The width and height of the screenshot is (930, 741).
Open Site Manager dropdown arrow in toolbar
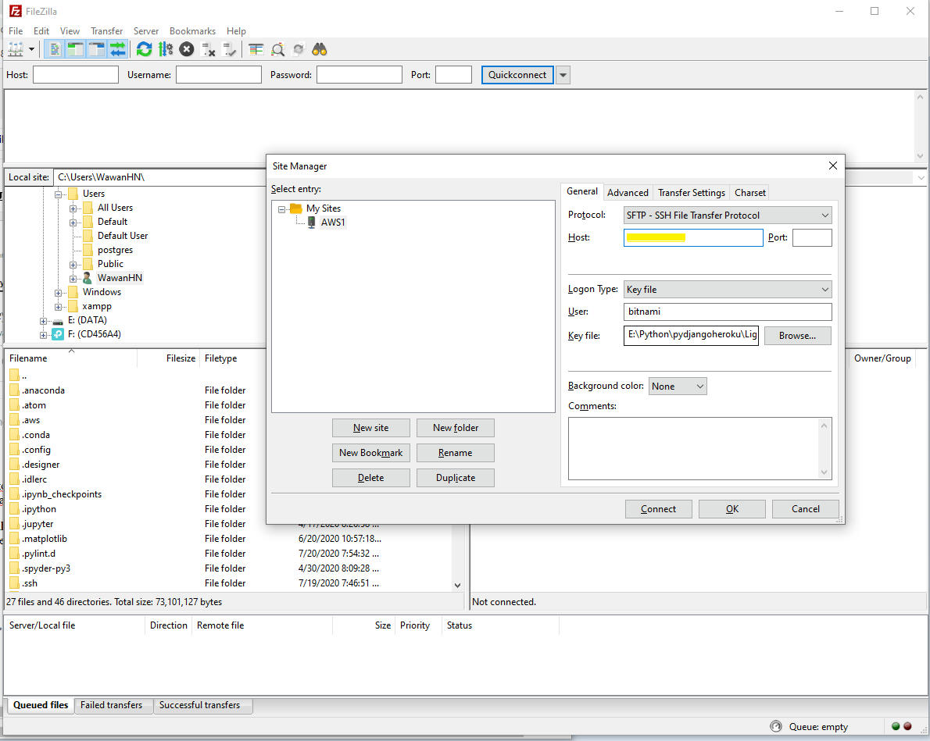pos(31,49)
